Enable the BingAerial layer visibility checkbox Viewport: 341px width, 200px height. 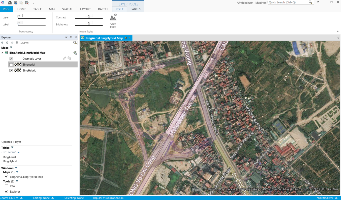[x=11, y=65]
